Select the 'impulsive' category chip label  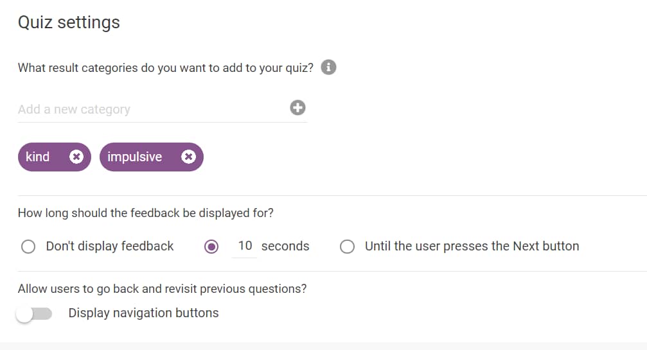[x=135, y=157]
